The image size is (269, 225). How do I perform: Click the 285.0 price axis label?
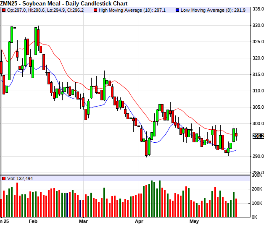[258, 173]
